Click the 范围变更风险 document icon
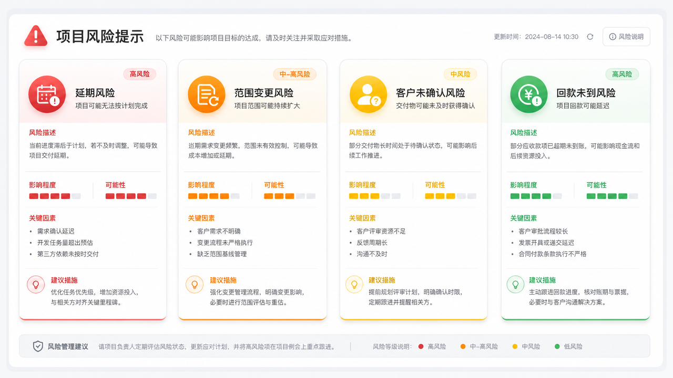This screenshot has height=378, width=673. click(x=207, y=94)
